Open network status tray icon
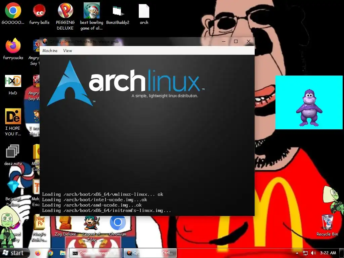This screenshot has height=258, width=344. [305, 253]
